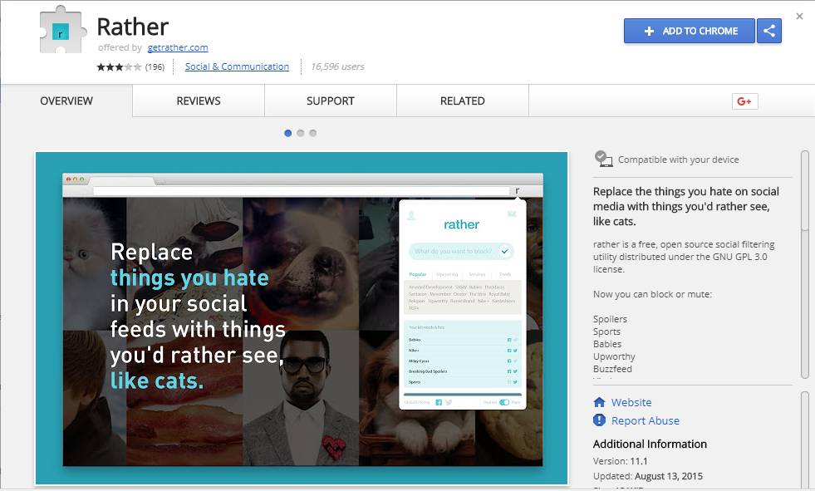Click the 'Upworthy' item in description
The width and height of the screenshot is (815, 491).
point(614,357)
